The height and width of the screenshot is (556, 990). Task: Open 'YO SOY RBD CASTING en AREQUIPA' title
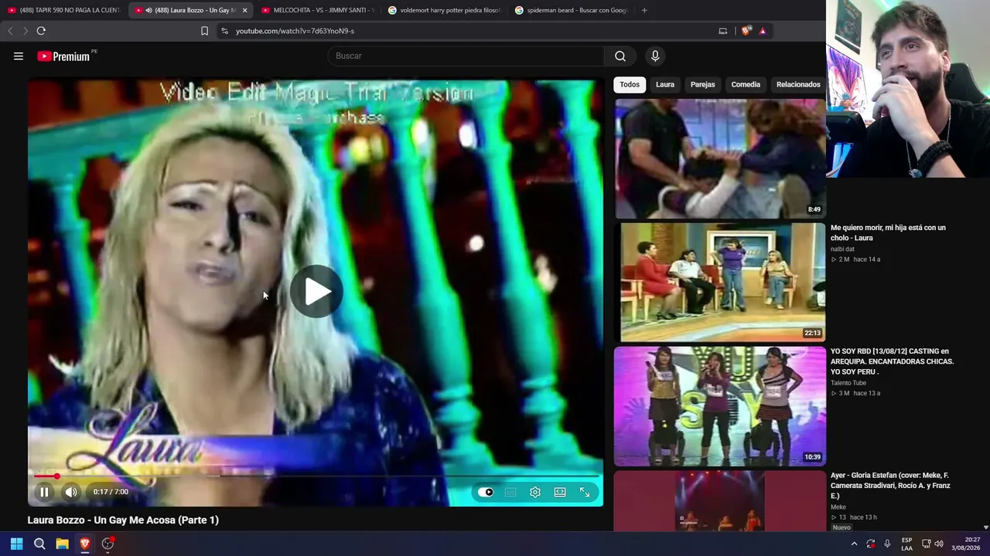892,361
